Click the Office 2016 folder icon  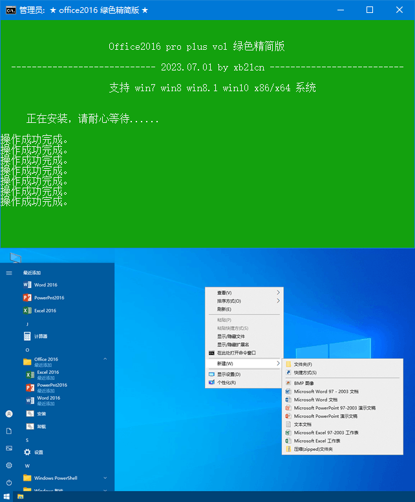27,362
